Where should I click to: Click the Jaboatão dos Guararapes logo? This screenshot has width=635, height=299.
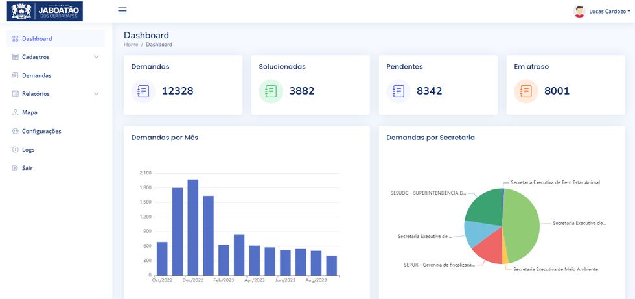point(45,11)
